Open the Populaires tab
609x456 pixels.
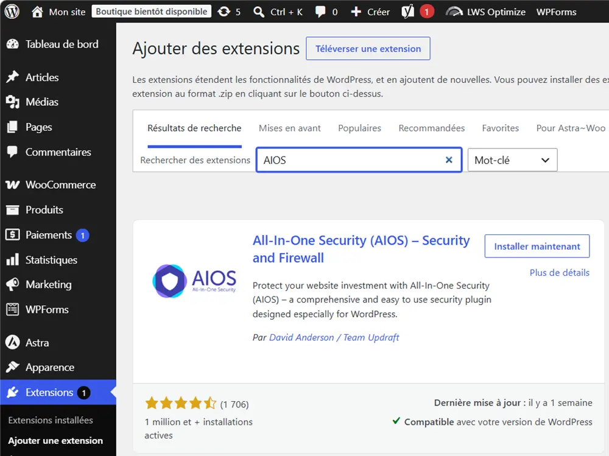[x=360, y=128]
